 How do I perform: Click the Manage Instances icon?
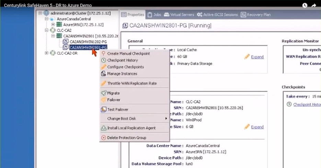[x=104, y=74]
